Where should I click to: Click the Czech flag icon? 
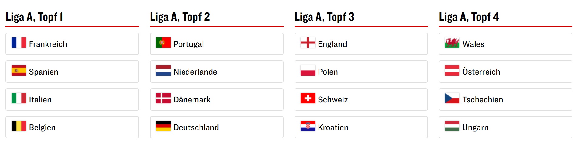tap(452, 98)
